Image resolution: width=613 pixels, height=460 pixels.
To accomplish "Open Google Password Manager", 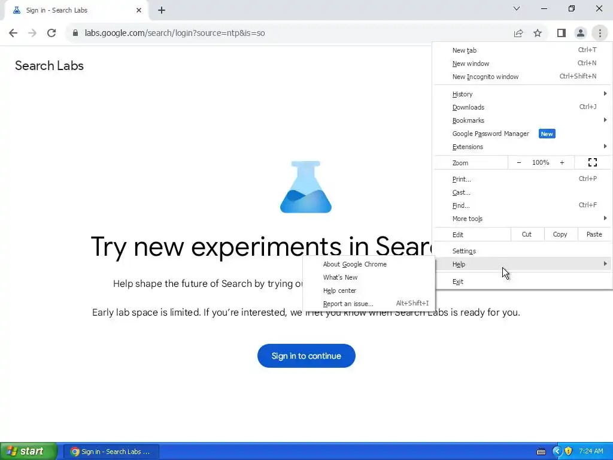I will pyautogui.click(x=522, y=134).
